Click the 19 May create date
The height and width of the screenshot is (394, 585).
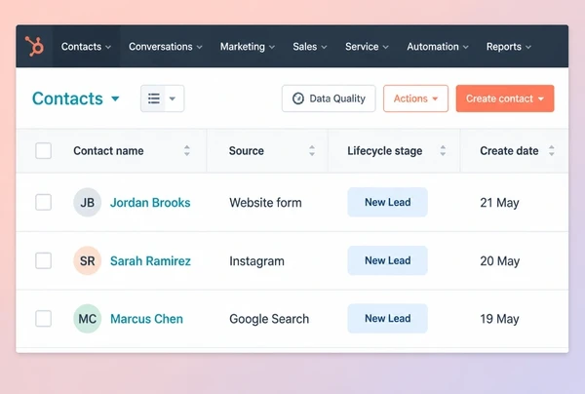coord(499,319)
